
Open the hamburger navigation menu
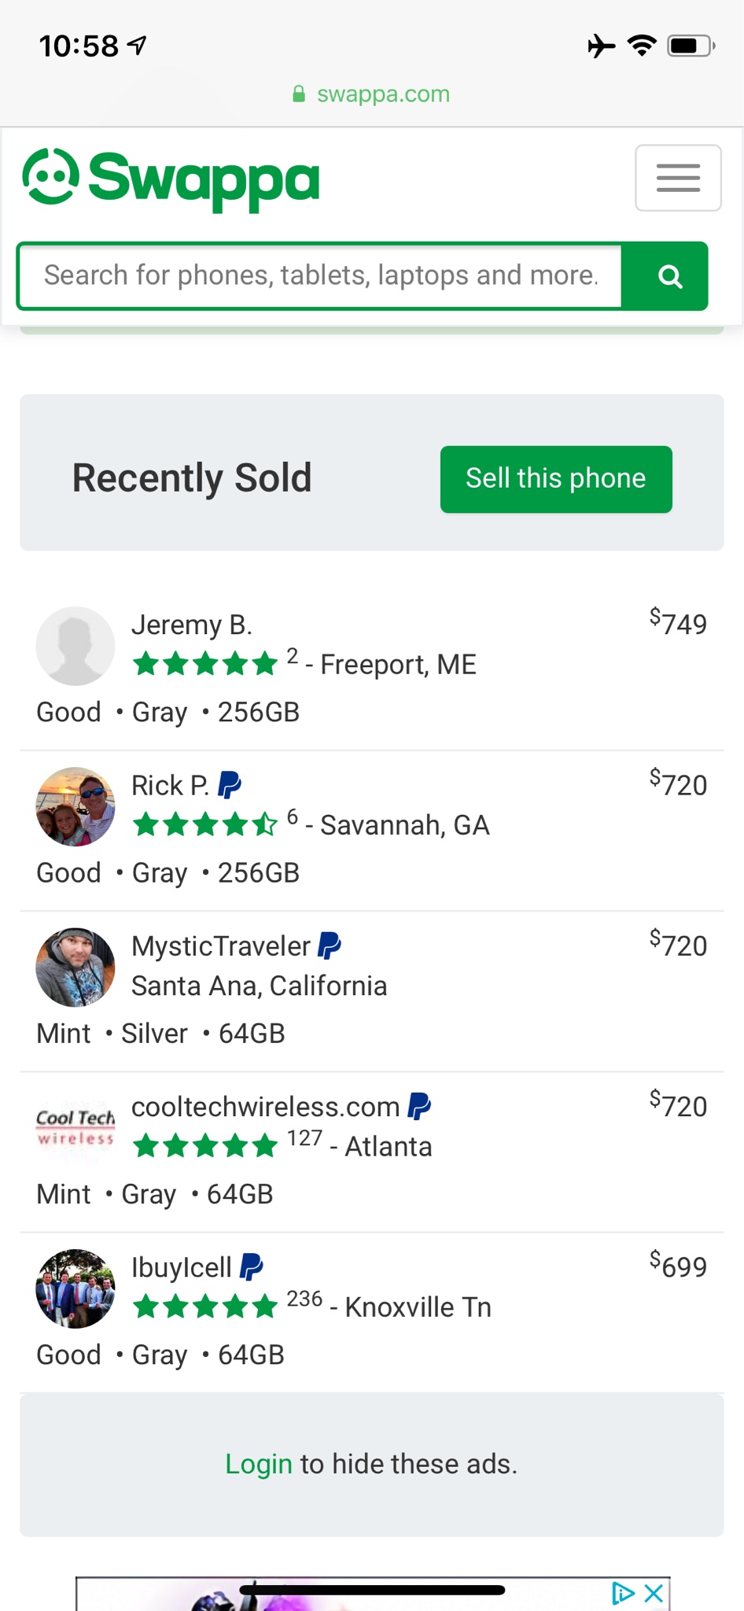point(678,178)
